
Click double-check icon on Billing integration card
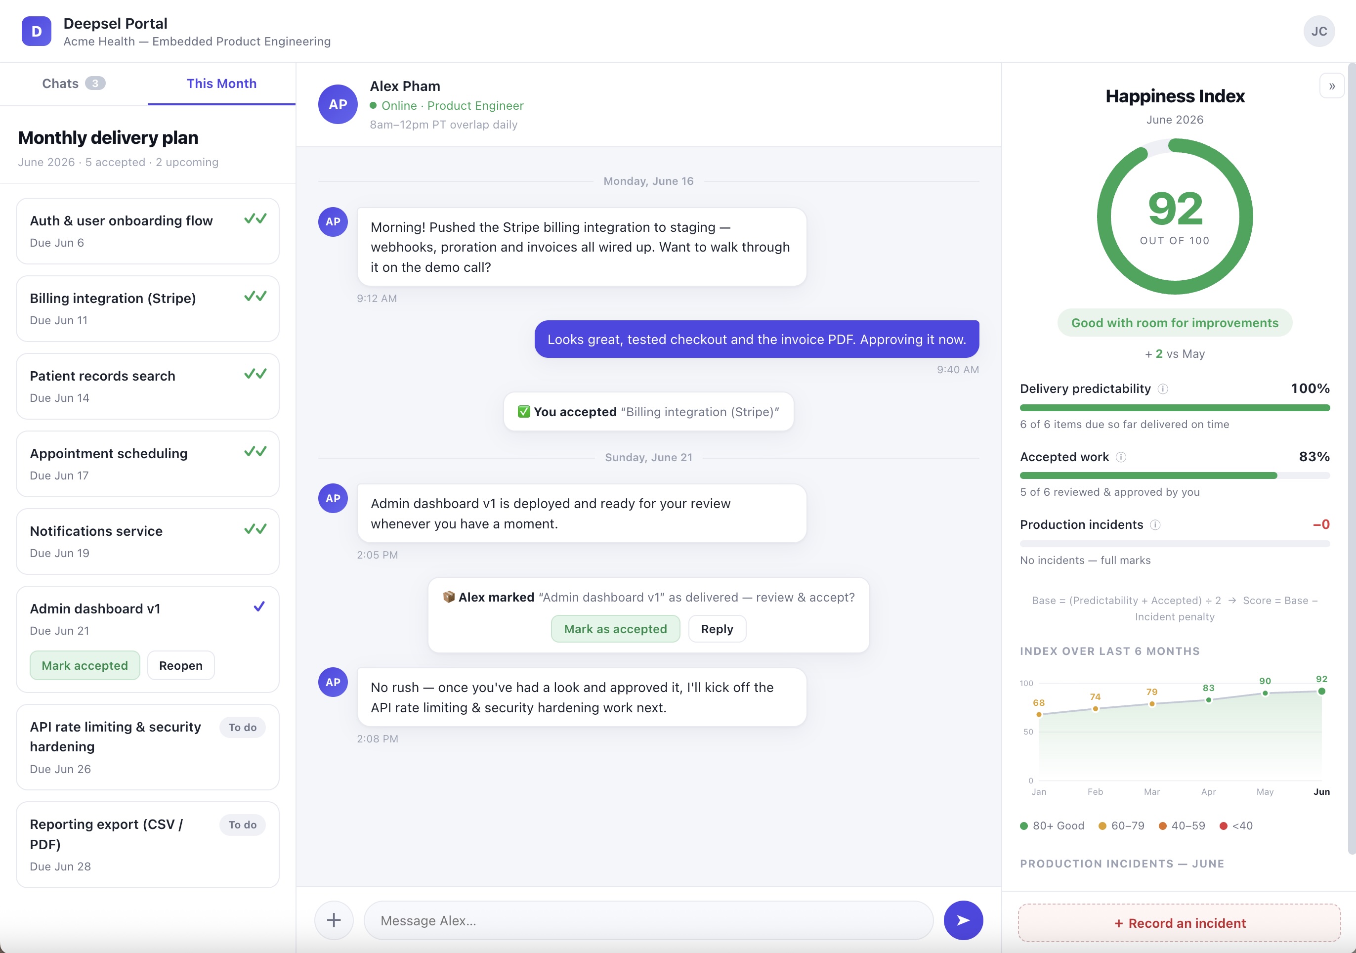(x=255, y=296)
